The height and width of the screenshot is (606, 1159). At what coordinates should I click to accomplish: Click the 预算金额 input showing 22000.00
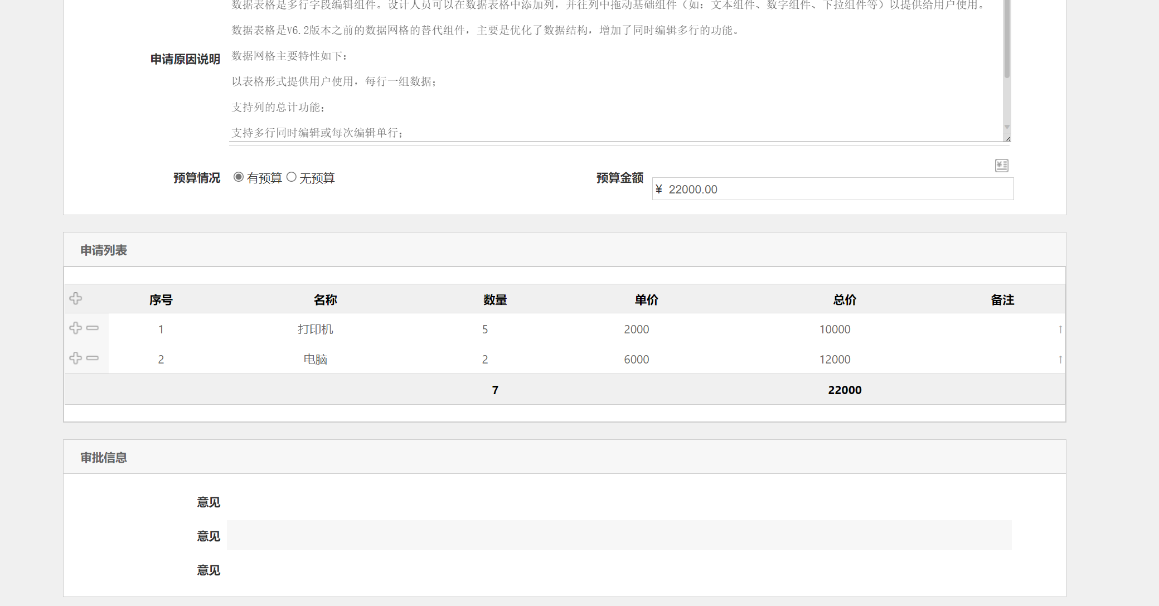pos(832,190)
